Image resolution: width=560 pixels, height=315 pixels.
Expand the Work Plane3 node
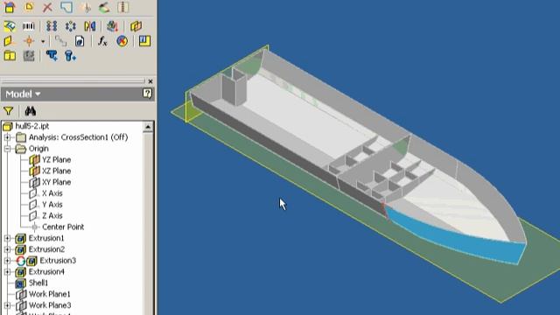pos(7,305)
